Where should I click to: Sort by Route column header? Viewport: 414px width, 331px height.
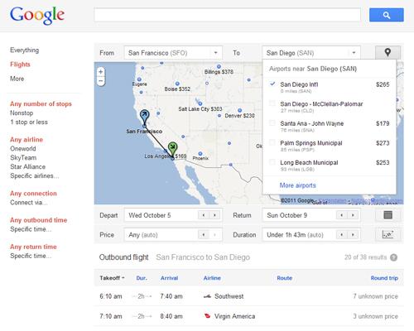[285, 278]
